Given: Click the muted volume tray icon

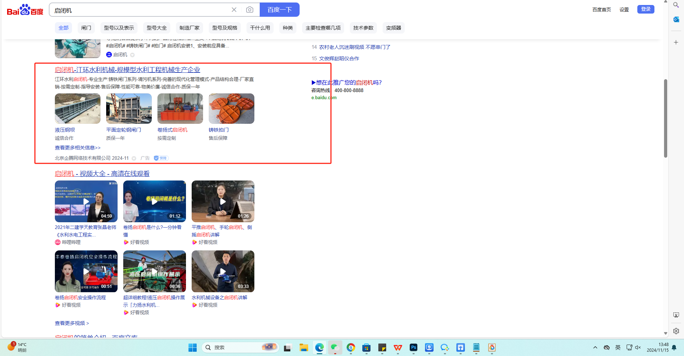Looking at the screenshot, I should (638, 347).
